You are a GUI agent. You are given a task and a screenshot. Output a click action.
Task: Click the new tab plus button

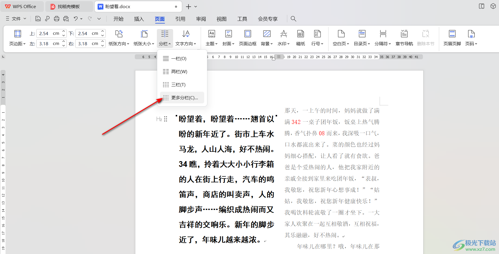[x=189, y=6]
